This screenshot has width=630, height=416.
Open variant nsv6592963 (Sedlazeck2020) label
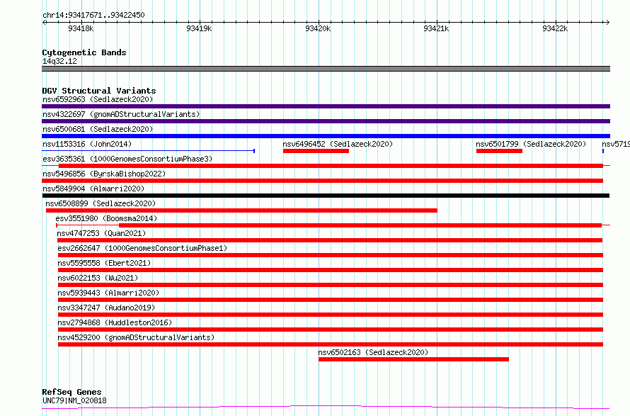click(98, 99)
